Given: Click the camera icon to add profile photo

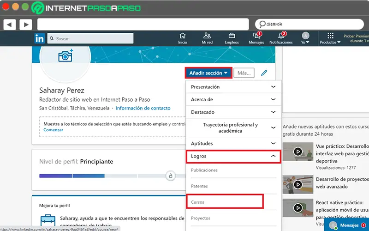Looking at the screenshot, I should coord(65,56).
